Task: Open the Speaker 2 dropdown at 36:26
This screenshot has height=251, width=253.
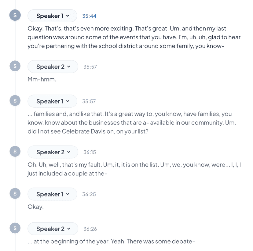Action: click(53, 228)
